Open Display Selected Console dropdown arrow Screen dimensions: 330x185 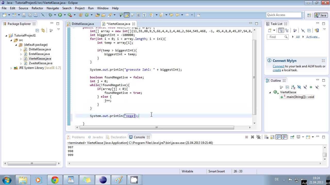(x=303, y=137)
